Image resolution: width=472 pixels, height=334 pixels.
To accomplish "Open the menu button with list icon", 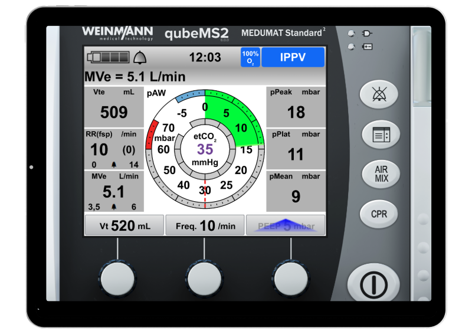I will [381, 135].
